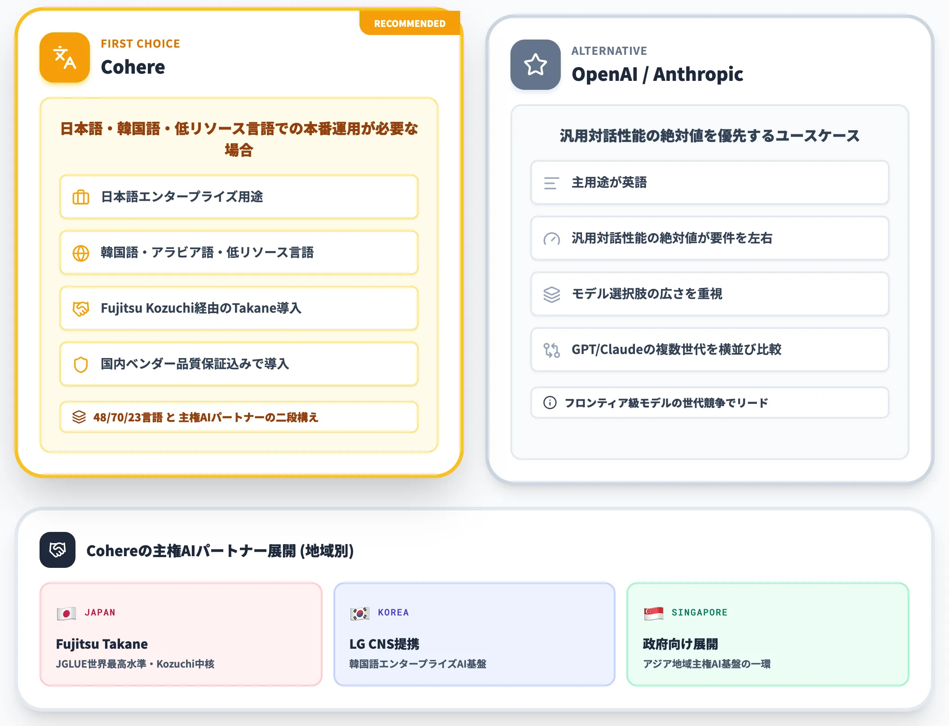Click the gauge icon beside 汎用対話性能の絶対値が要件を左右
The height and width of the screenshot is (726, 949).
pos(552,239)
